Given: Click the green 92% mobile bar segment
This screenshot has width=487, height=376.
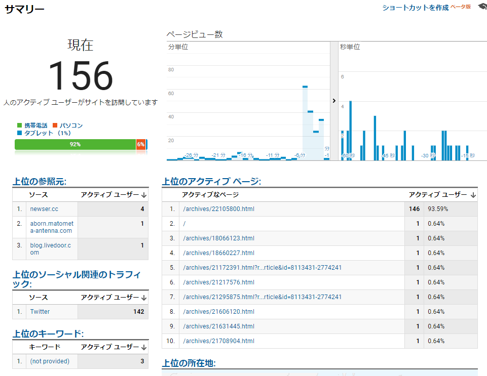Looking at the screenshot, I should 75,144.
